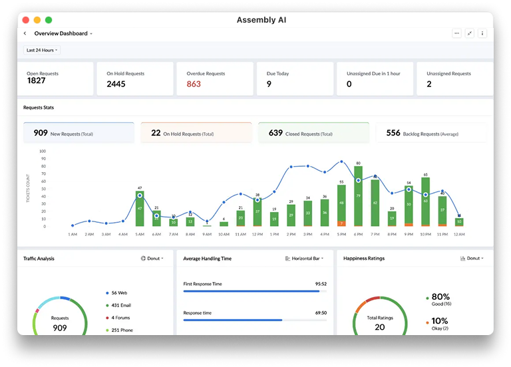Click the Total Ratings 20 center label
This screenshot has height=367, width=511.
coord(380,323)
